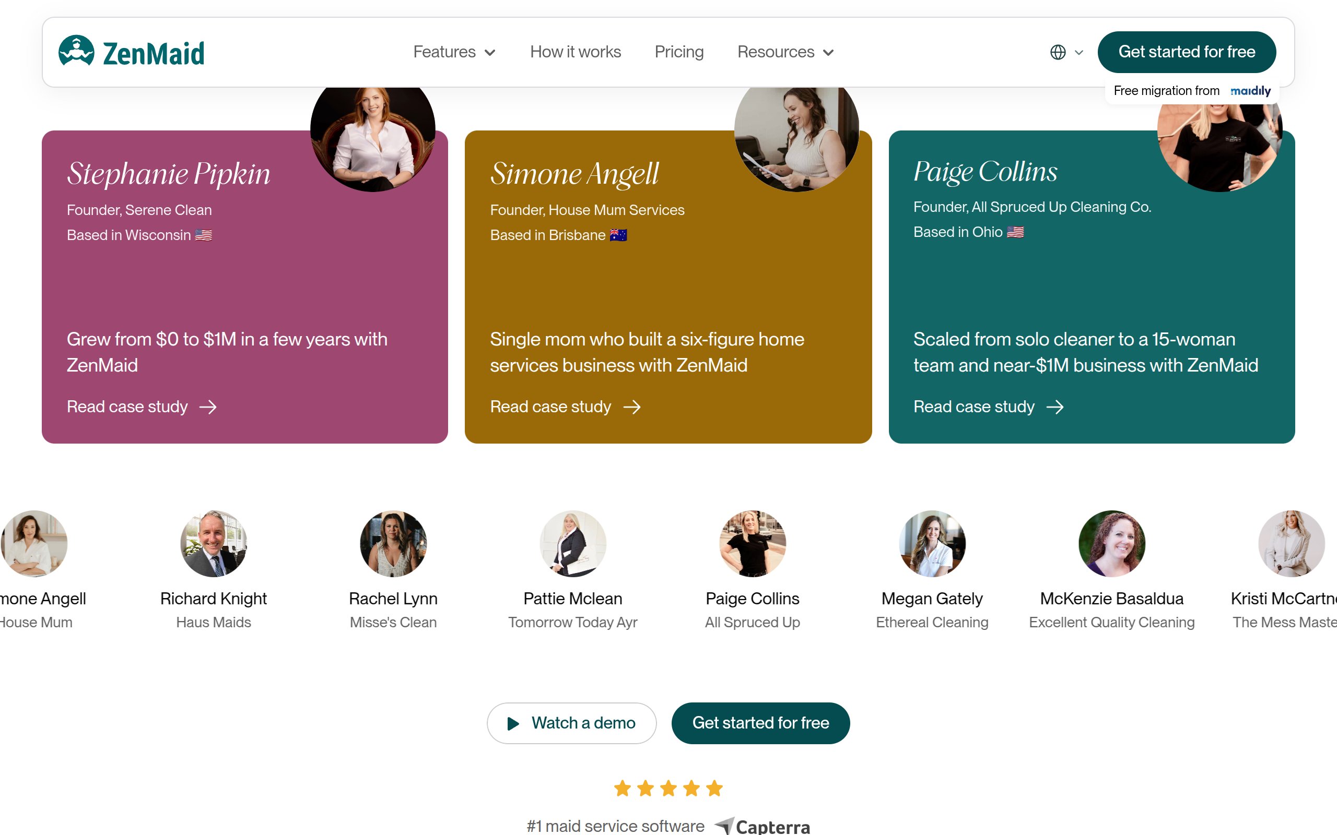This screenshot has width=1337, height=835.
Task: Click the maidily logo in migration banner
Action: [x=1250, y=91]
